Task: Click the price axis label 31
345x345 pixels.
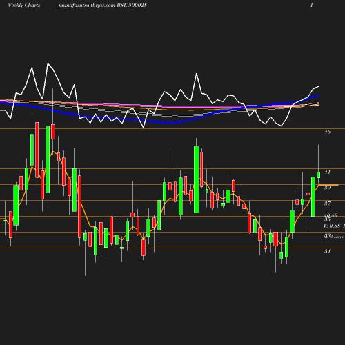Action: pos(328,251)
